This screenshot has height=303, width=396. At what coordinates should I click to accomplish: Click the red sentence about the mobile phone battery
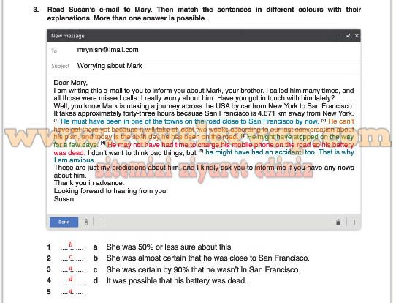[204, 149]
